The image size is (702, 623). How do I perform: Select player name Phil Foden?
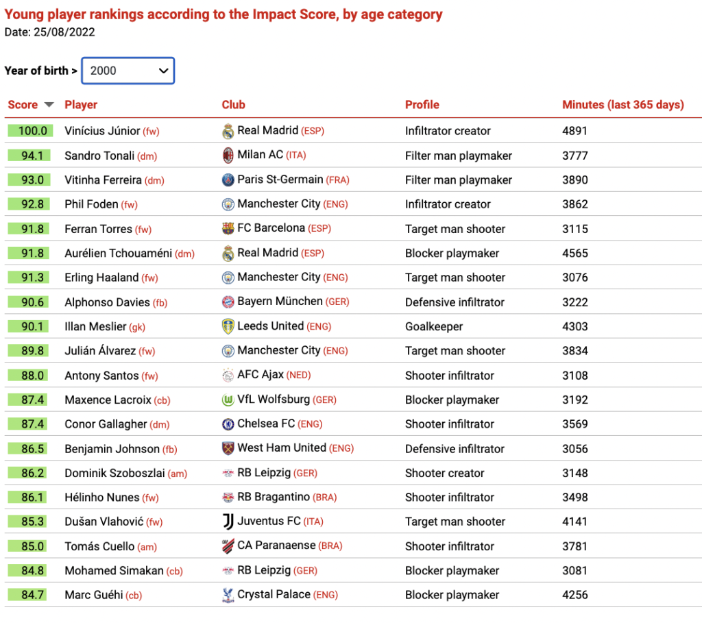tap(91, 204)
